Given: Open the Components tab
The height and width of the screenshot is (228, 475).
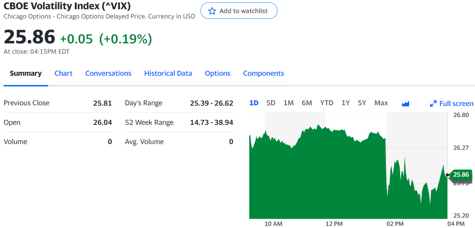Looking at the screenshot, I should coord(263,73).
